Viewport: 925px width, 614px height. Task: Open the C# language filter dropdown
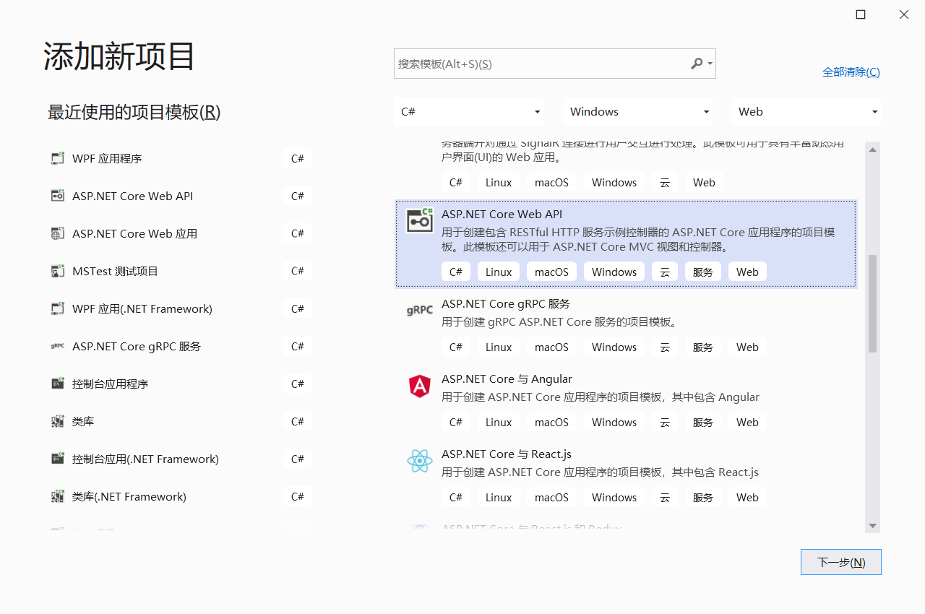click(469, 111)
